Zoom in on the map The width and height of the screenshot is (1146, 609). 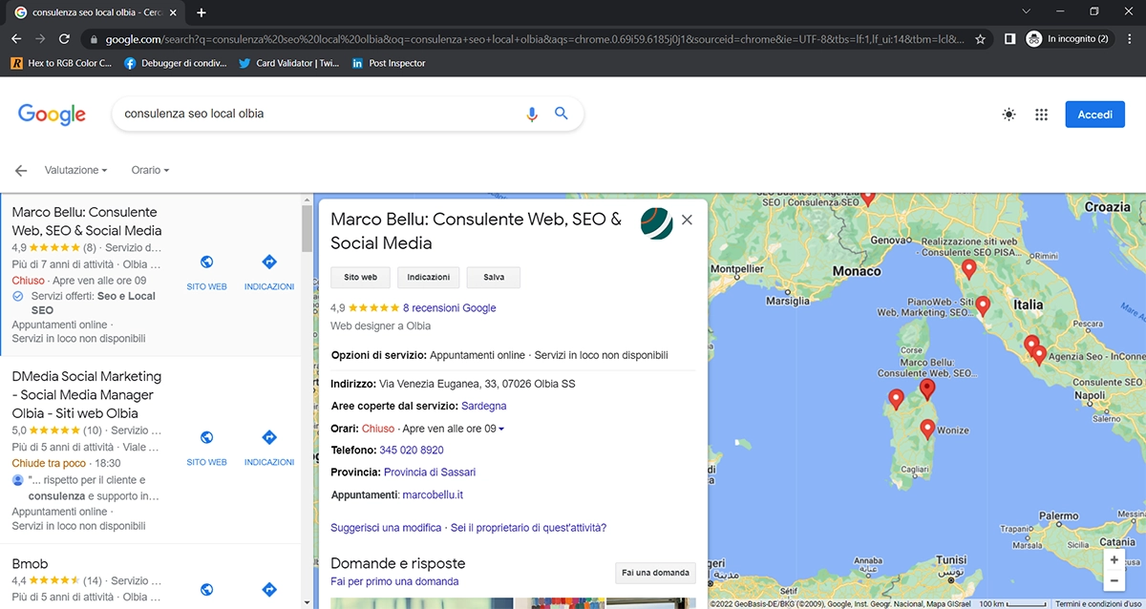pos(1114,560)
